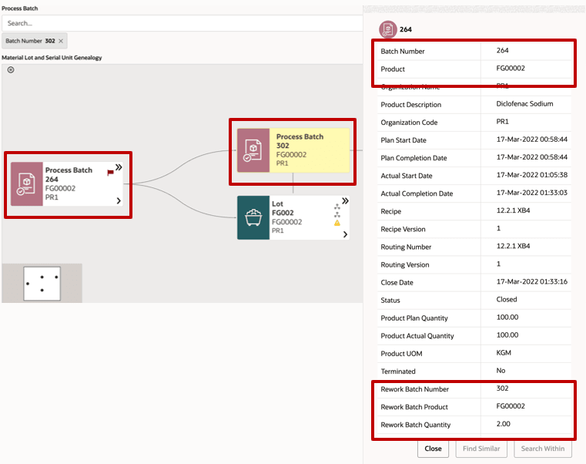
Task: Click the Find Similar button
Action: coord(481,449)
